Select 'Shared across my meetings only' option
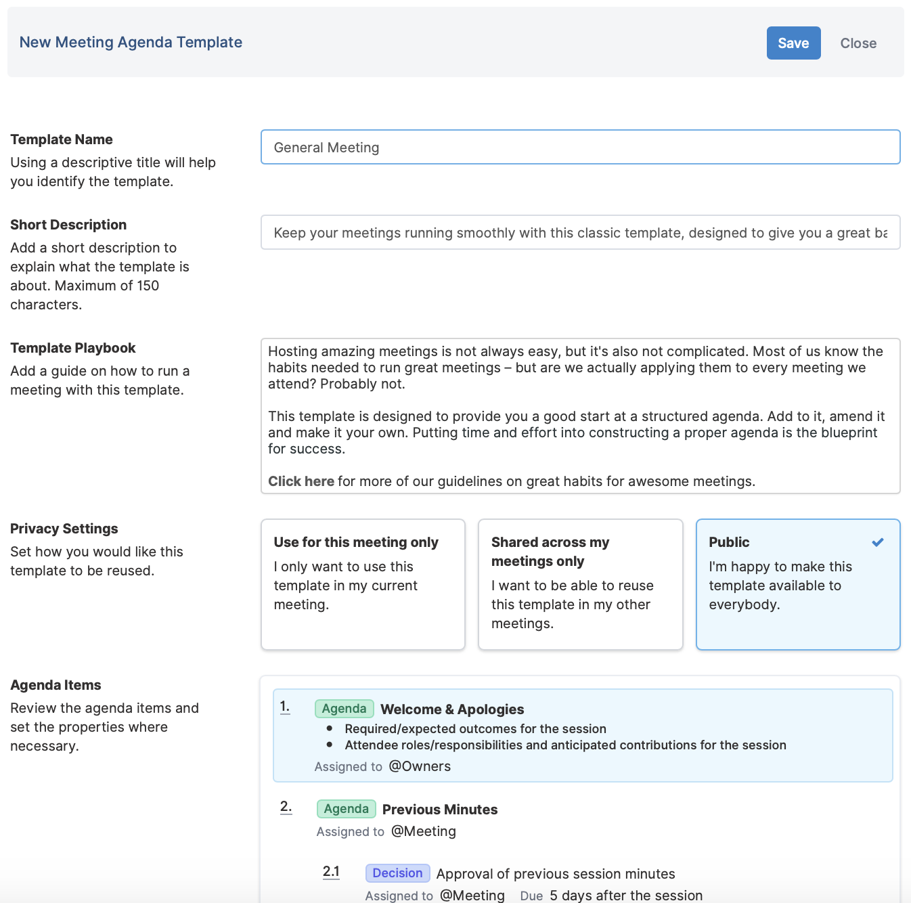Screen dimensions: 911x903 (x=580, y=584)
